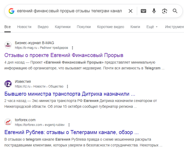
Task: Click inside the search query text field
Action: click(69, 11)
